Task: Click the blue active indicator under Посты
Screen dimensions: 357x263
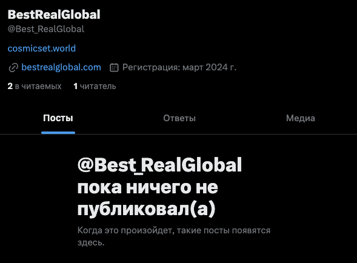Action: tap(58, 133)
